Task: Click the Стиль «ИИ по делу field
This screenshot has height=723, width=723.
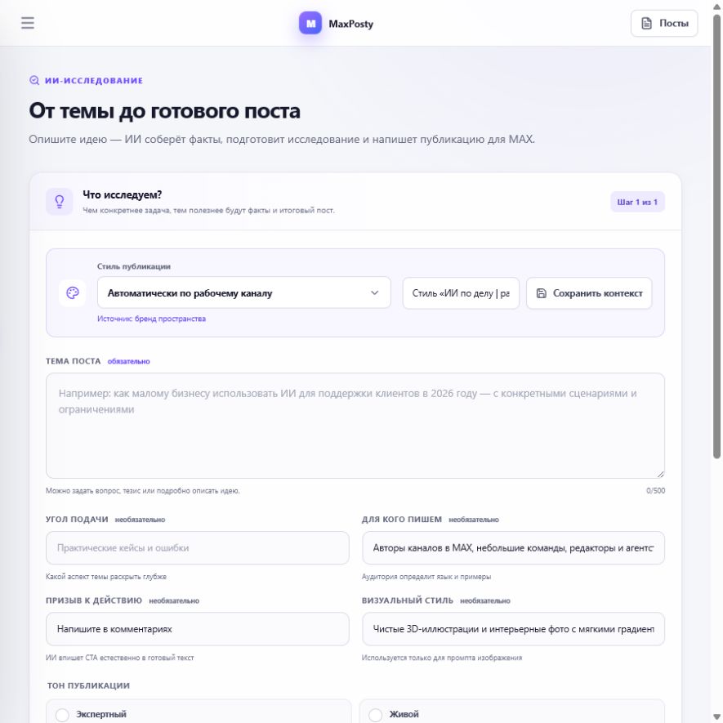Action: pos(461,292)
